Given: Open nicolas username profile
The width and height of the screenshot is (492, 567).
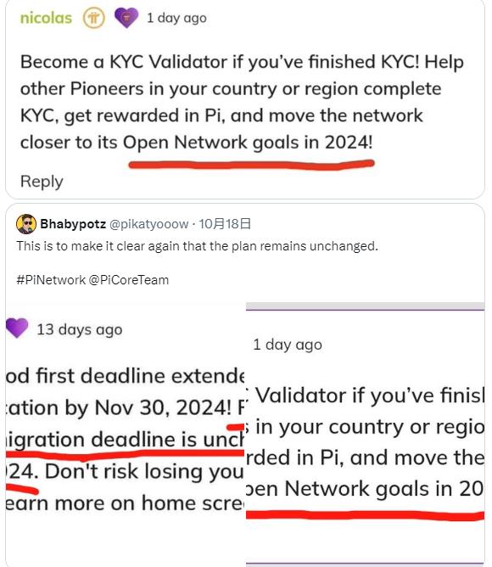Looking at the screenshot, I should (x=46, y=18).
